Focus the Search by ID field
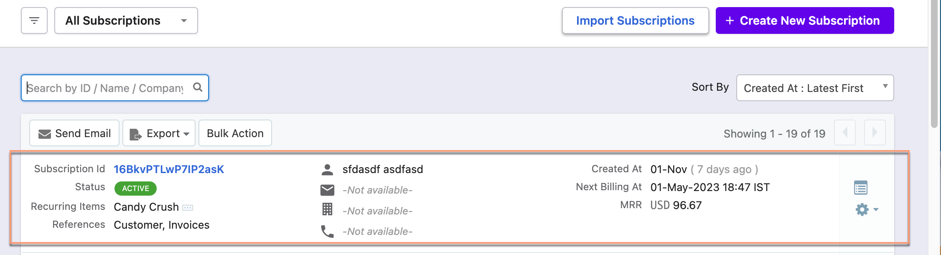941x255 pixels. (104, 88)
